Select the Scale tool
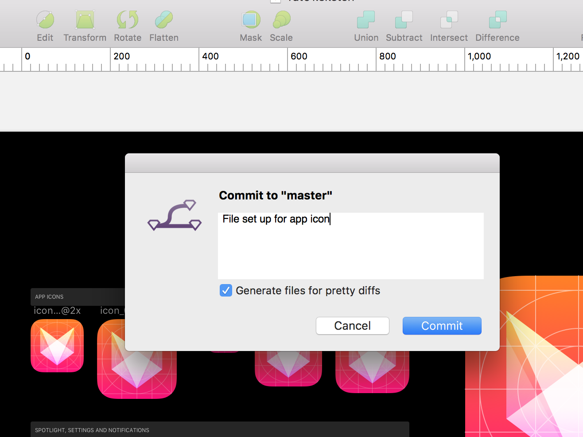This screenshot has height=437, width=583. click(281, 27)
